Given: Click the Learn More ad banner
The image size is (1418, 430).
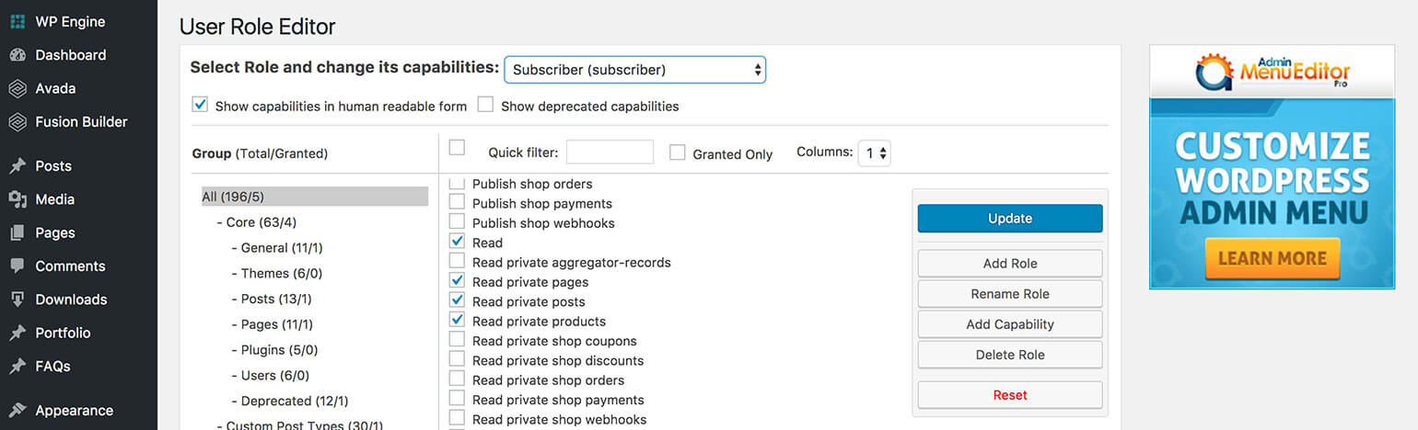Looking at the screenshot, I should point(1272,258).
